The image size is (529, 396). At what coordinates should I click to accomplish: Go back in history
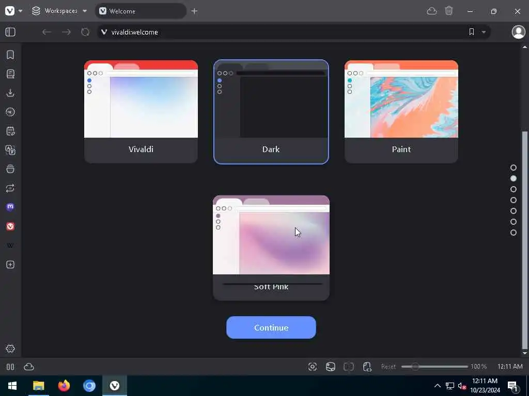click(47, 32)
